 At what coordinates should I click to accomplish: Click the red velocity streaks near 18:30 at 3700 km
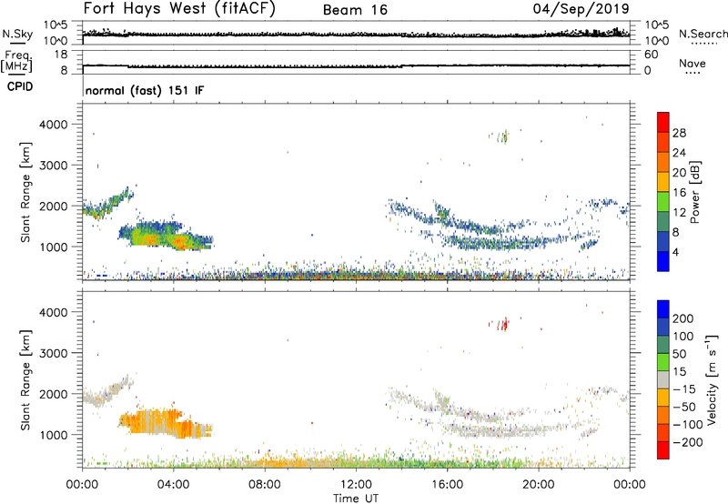click(503, 324)
